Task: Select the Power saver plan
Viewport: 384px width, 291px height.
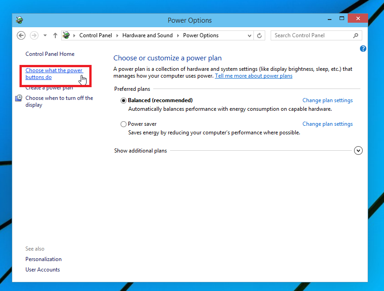Action: click(123, 124)
